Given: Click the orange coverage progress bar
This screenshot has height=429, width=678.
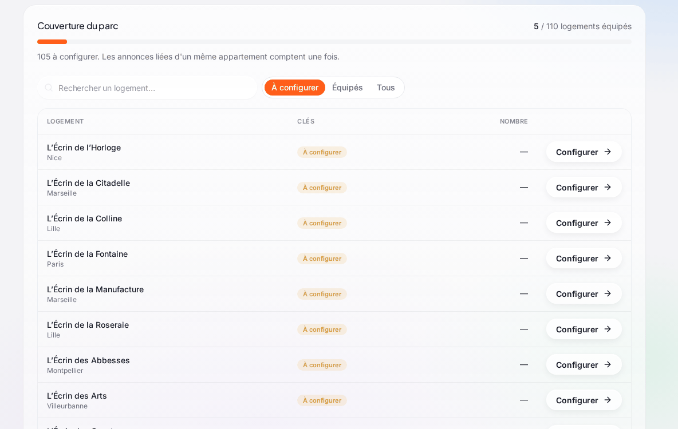Looking at the screenshot, I should 52,42.
